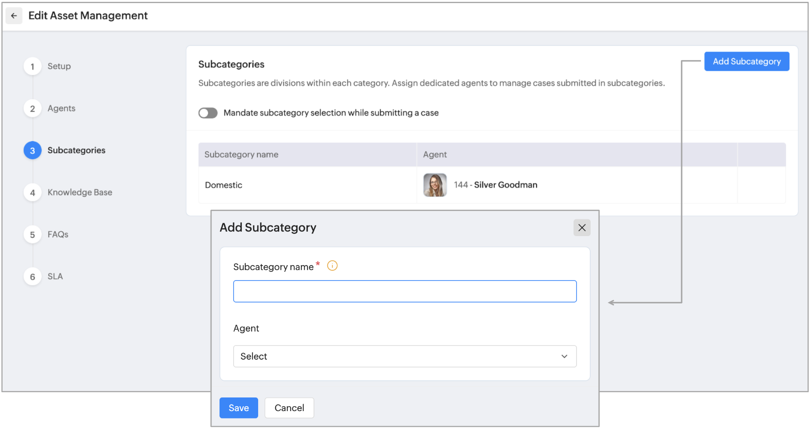Click the back arrow icon
Screen dimensions: 811x430
(x=14, y=16)
